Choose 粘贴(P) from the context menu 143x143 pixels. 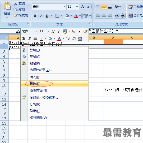(54, 63)
